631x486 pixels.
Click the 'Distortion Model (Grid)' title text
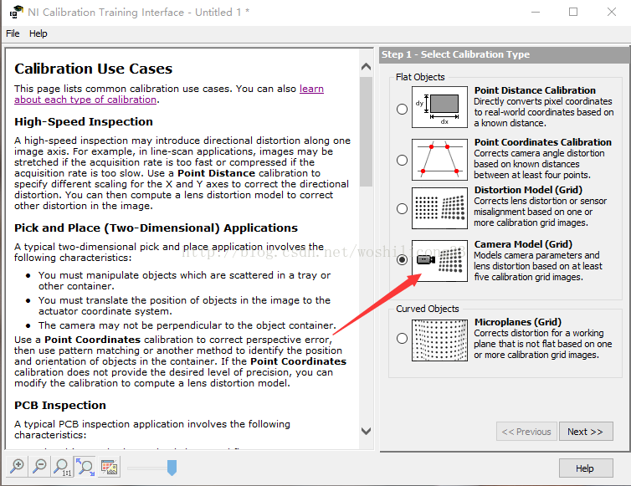pos(528,190)
